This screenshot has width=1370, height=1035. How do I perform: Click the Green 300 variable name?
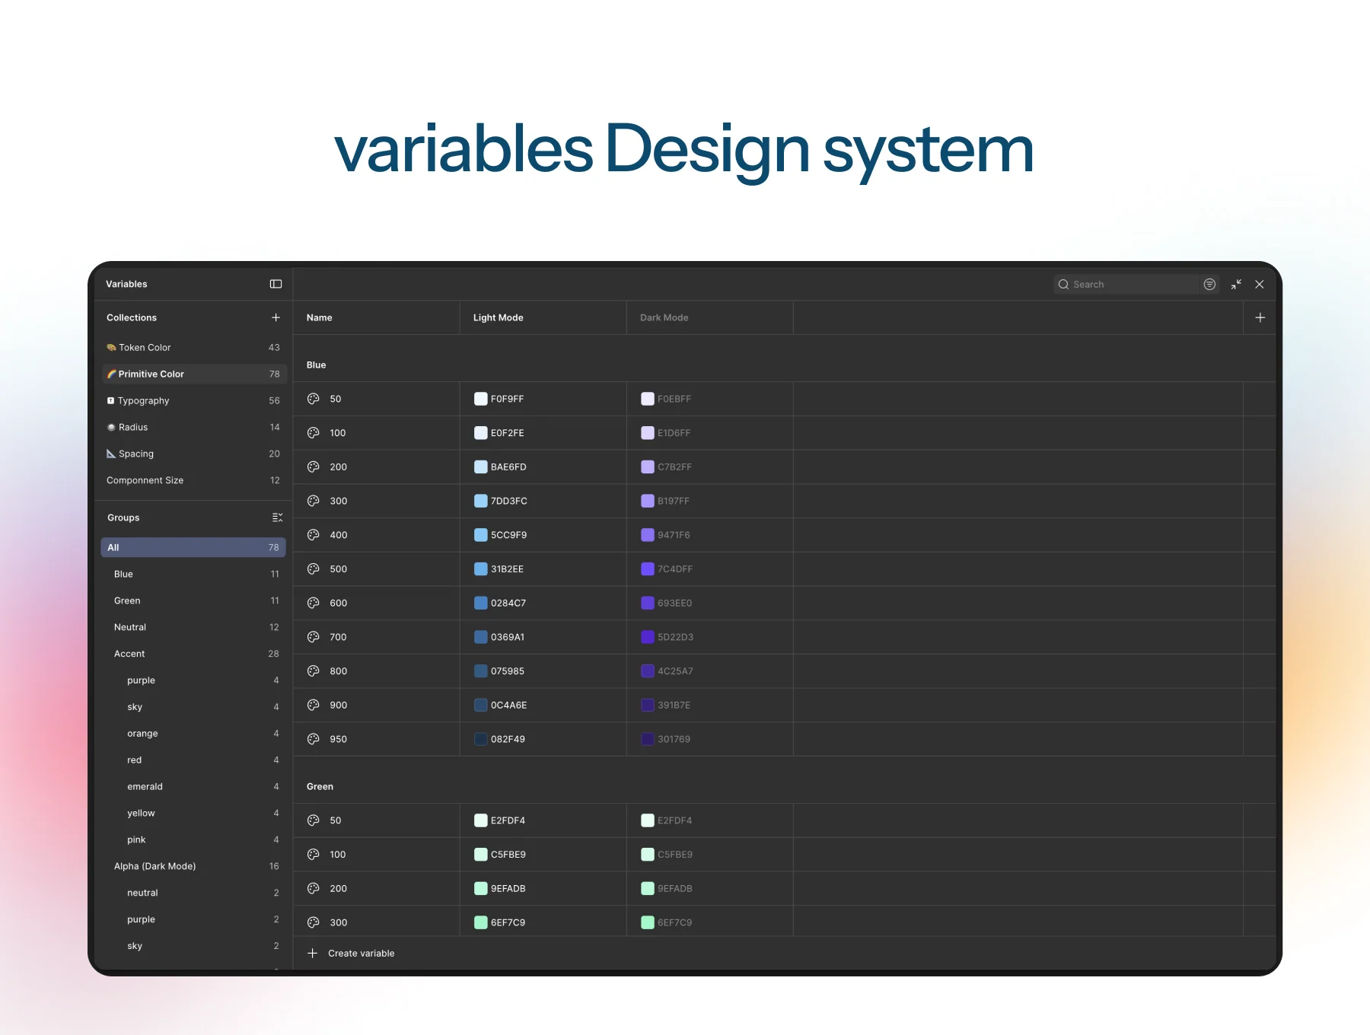[339, 922]
